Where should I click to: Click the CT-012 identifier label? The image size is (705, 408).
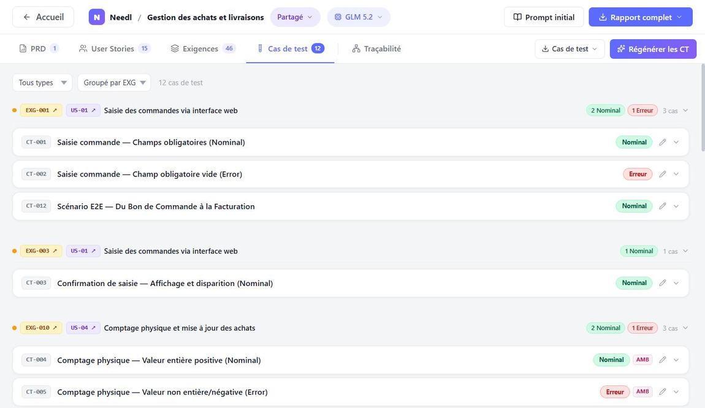36,206
